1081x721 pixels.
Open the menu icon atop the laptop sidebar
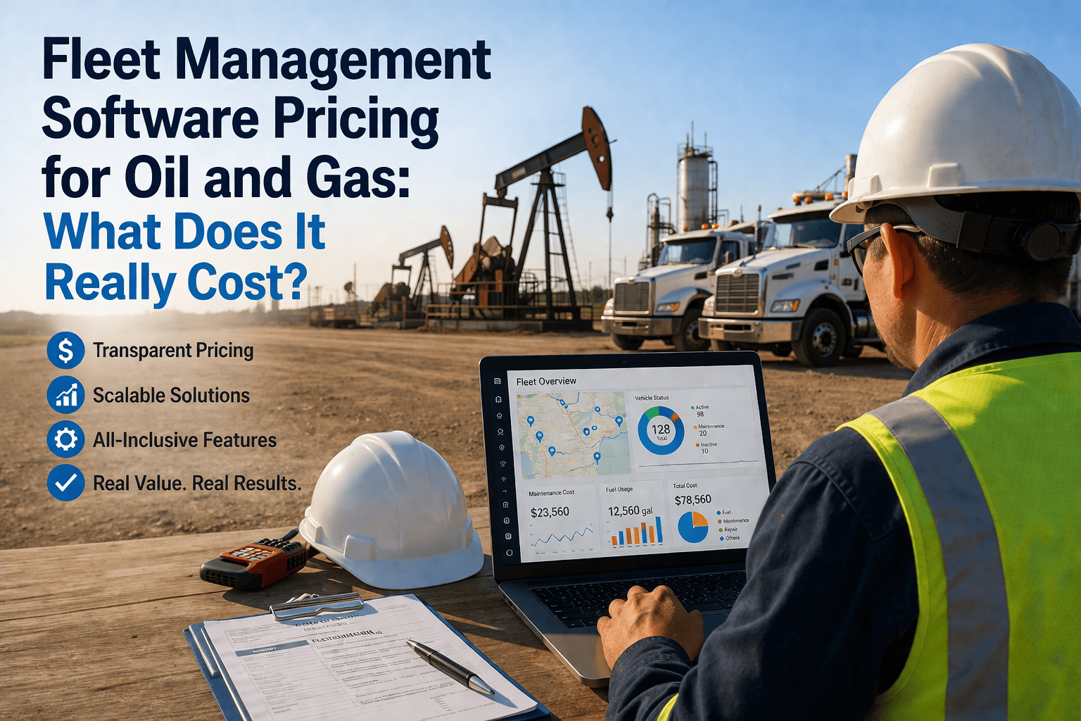(x=498, y=381)
